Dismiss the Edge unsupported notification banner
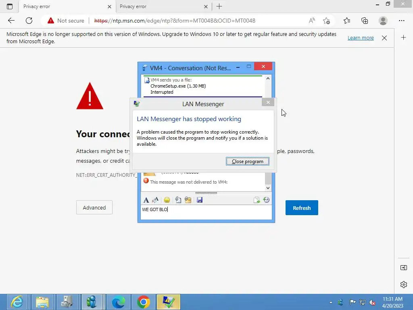413x310 pixels. pos(384,38)
